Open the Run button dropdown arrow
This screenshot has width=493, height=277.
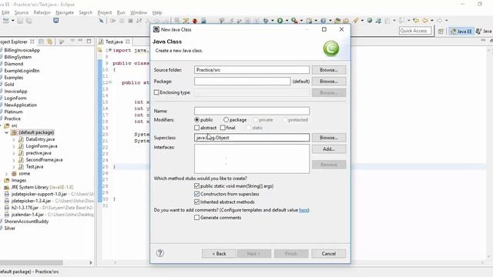[287, 21]
